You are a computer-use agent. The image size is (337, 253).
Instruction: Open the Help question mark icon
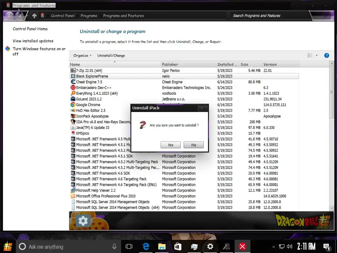(326, 55)
